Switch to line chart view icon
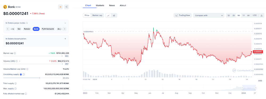 (x=109, y=16)
